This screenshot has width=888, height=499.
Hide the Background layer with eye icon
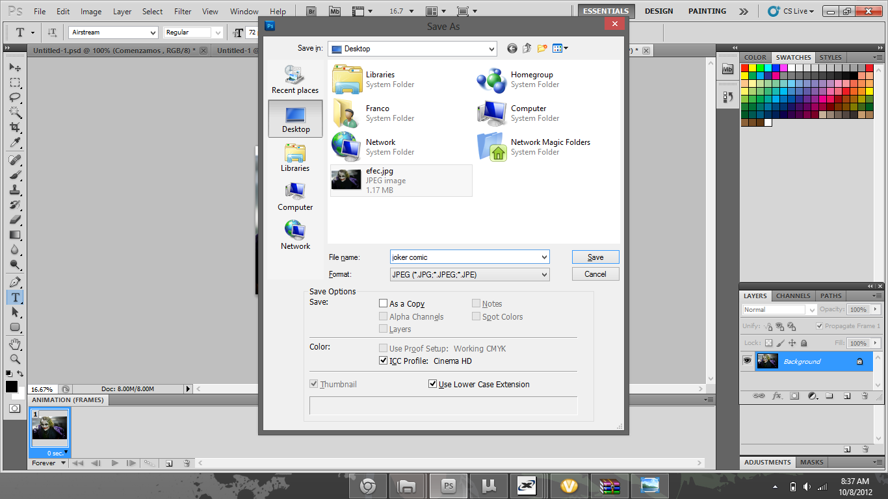click(748, 361)
